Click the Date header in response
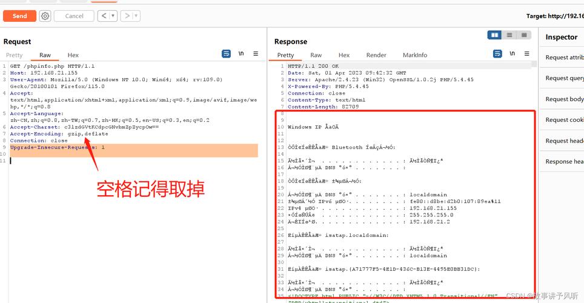The image size is (584, 303). pyautogui.click(x=347, y=73)
